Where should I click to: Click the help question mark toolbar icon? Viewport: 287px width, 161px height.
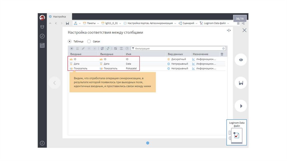(x=127, y=49)
